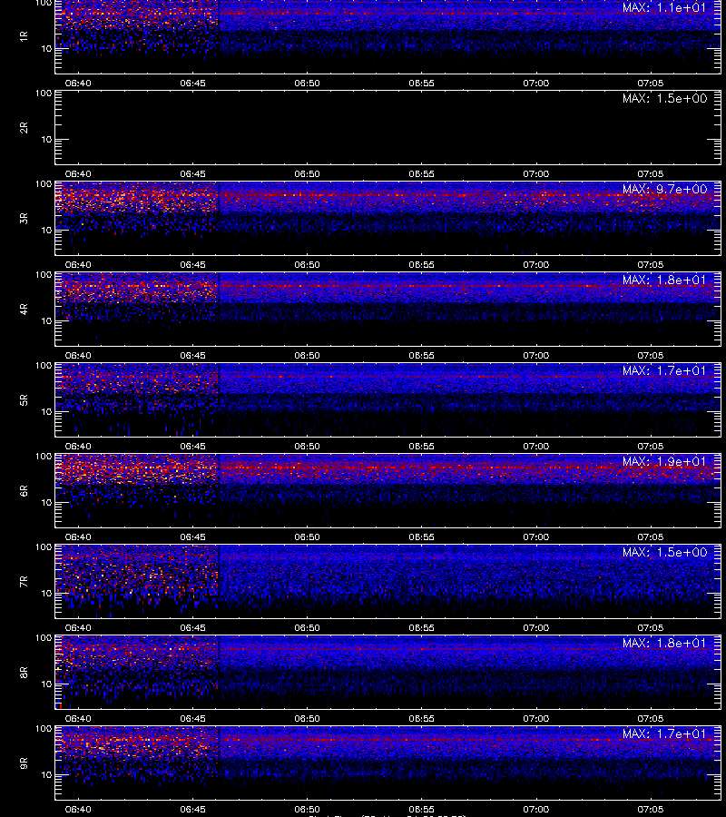Click the 3R panel label
726x817 pixels.
pyautogui.click(x=24, y=218)
